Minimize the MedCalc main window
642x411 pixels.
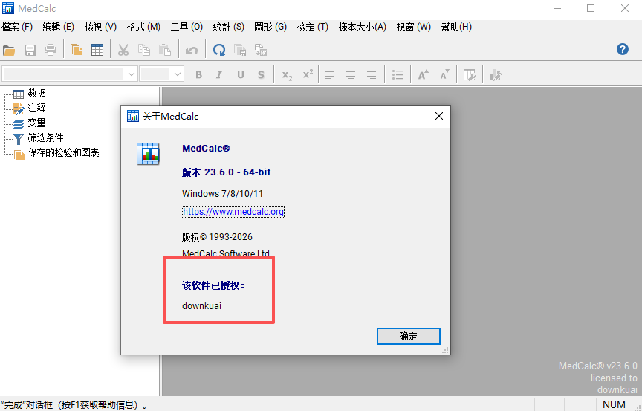[557, 8]
